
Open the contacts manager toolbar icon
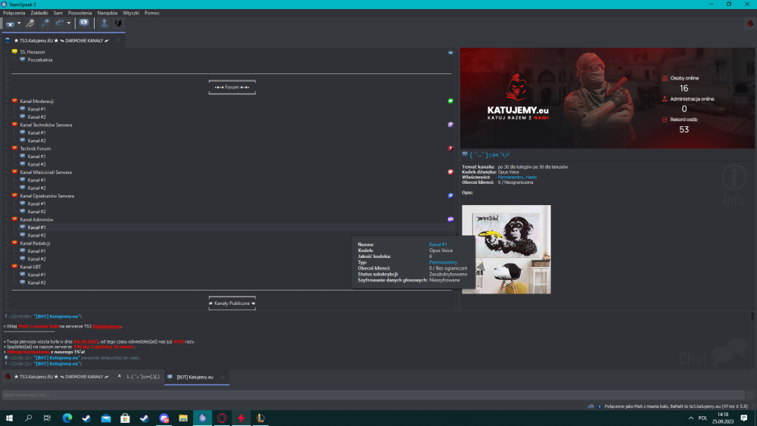104,23
